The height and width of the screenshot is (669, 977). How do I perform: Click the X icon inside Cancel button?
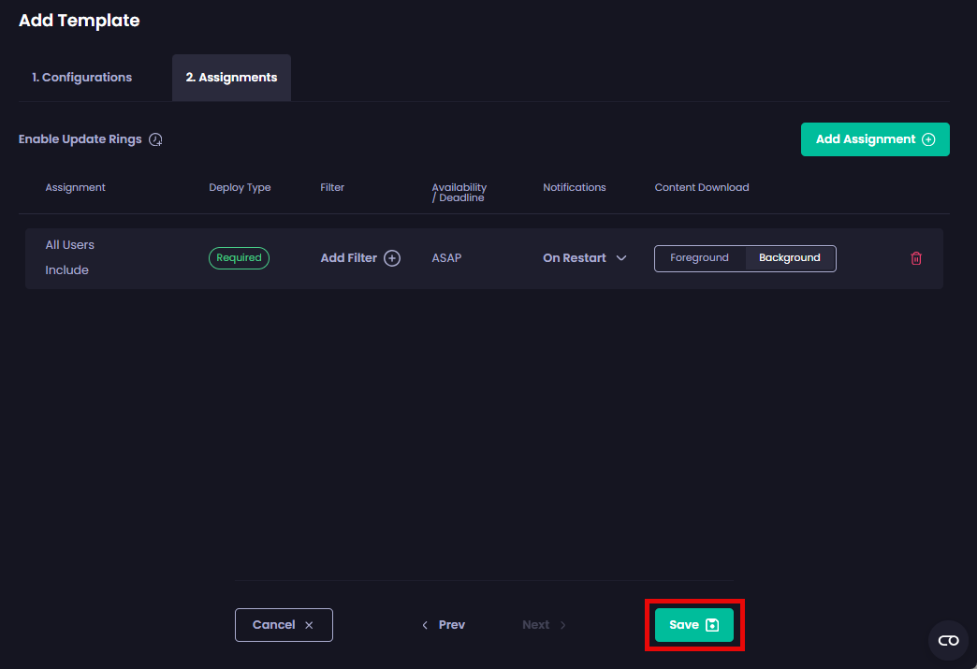[x=309, y=625]
